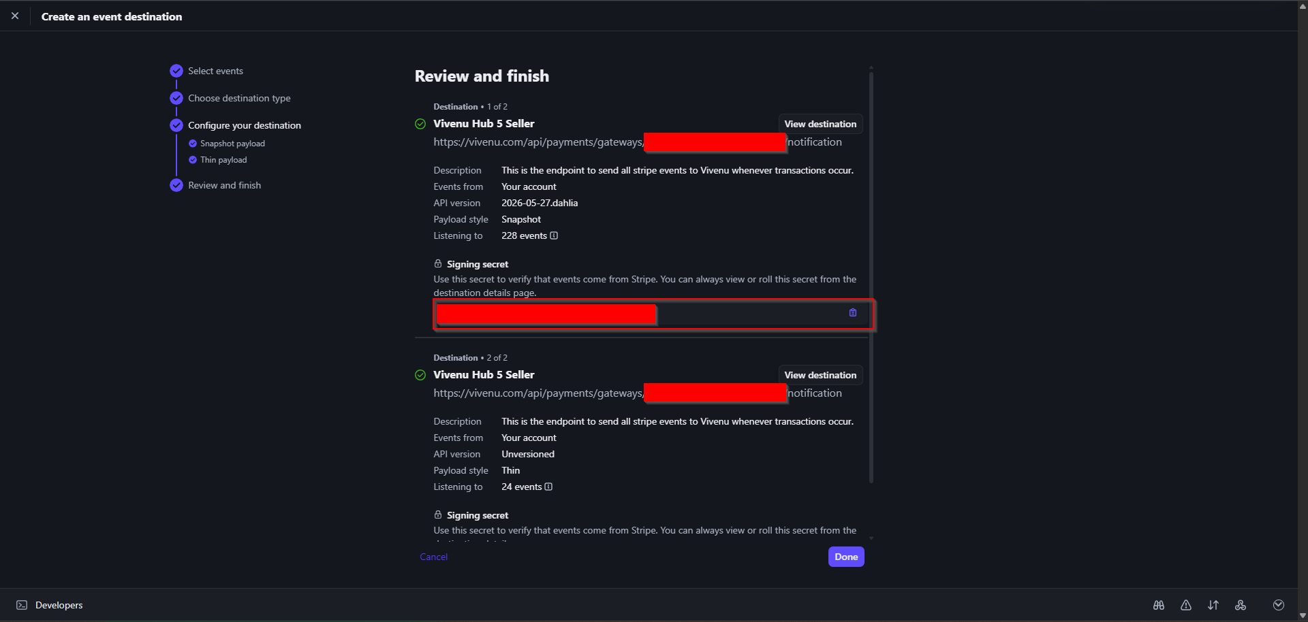Click the Unversioned API version value
Viewport: 1308px width, 622px height.
[528, 454]
